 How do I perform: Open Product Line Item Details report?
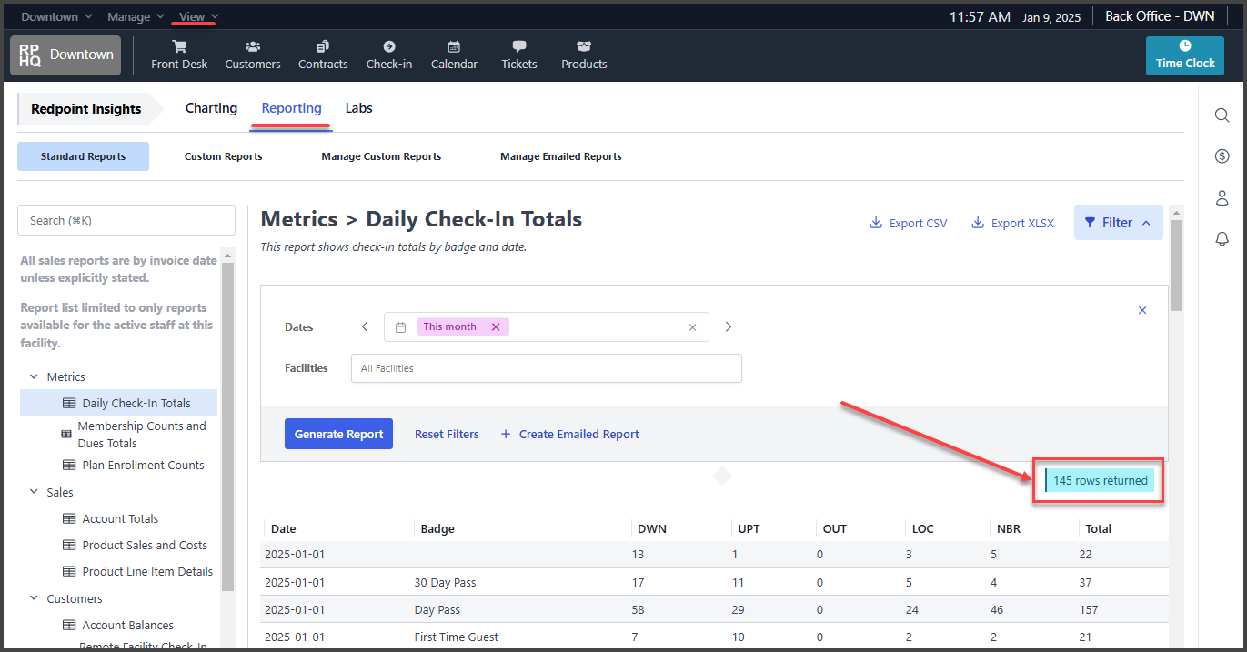[138, 571]
